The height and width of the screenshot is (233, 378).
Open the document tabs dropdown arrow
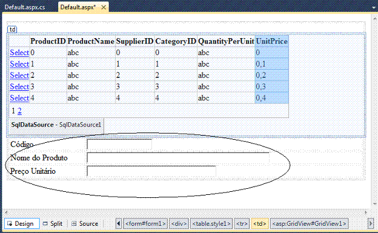click(374, 7)
